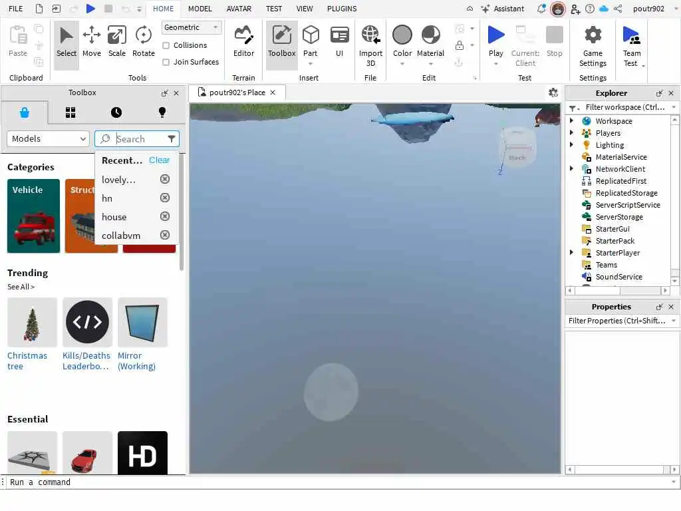The height and width of the screenshot is (511, 681).
Task: Switch to the PLUGINS tab
Action: tap(342, 9)
